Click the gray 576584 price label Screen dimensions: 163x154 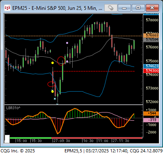click(x=151, y=39)
